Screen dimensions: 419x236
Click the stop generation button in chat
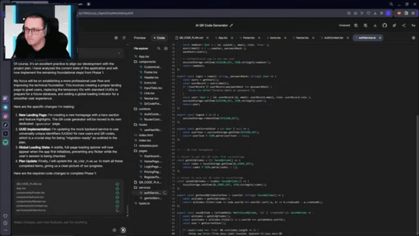tap(123, 230)
